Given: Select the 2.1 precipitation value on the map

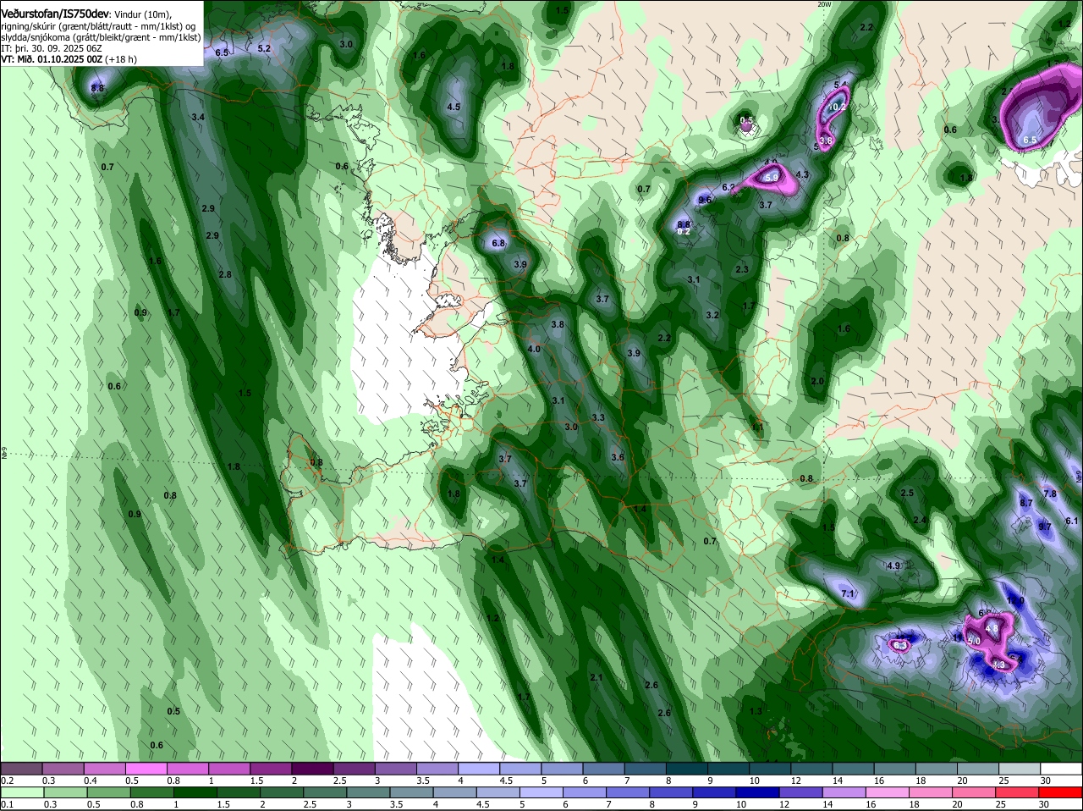Looking at the screenshot, I should point(596,677).
